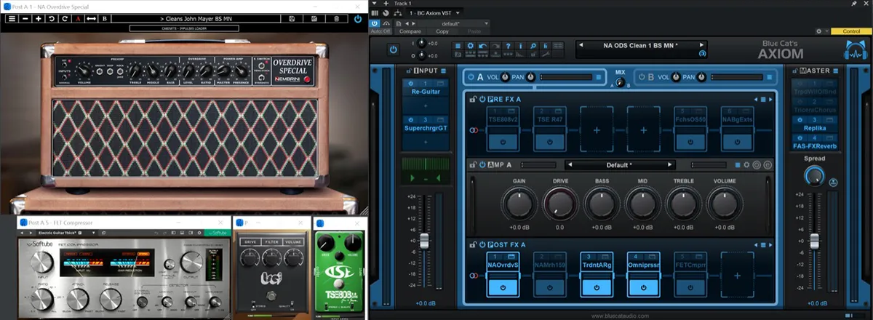Select previous Axiom preset with left arrow

point(583,45)
